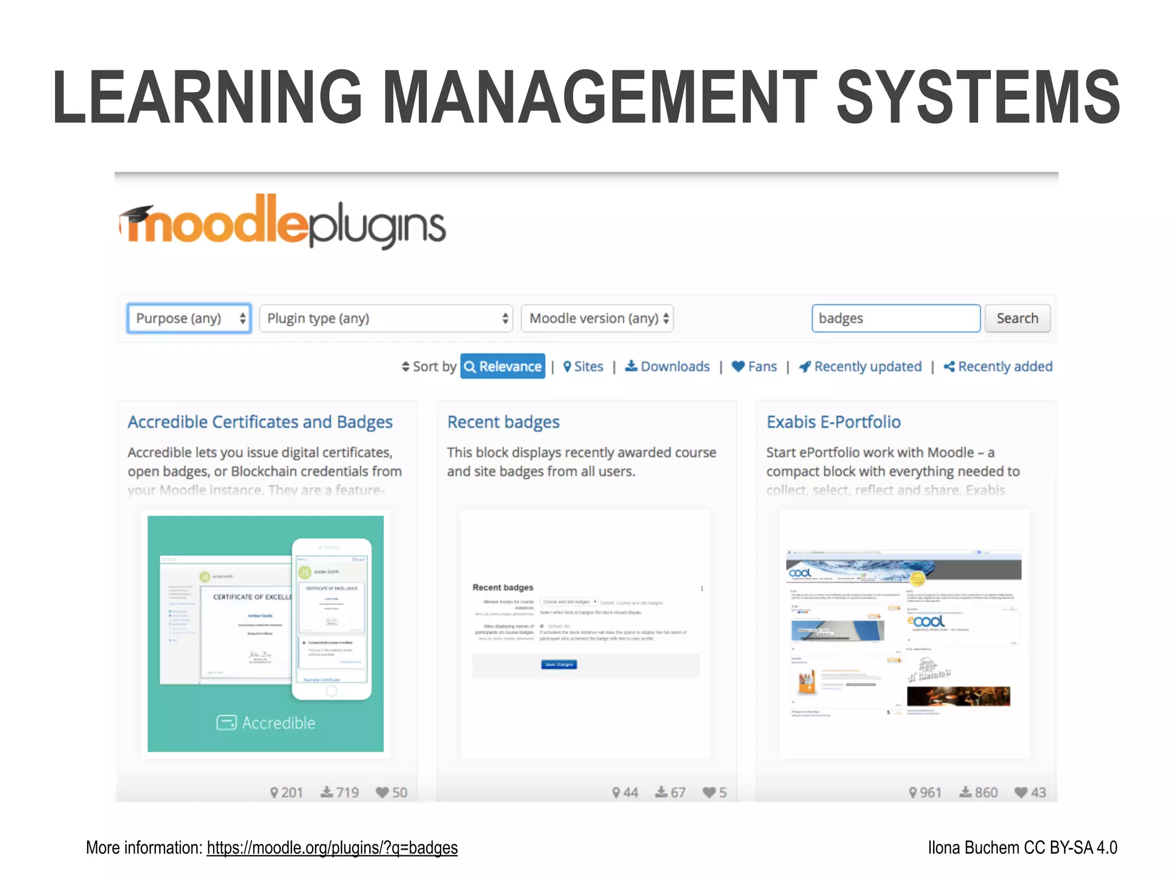The width and height of the screenshot is (1173, 880).
Task: Click the Search button
Action: tap(1017, 319)
